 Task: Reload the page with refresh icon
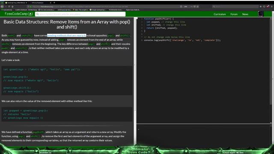coord(9,6)
